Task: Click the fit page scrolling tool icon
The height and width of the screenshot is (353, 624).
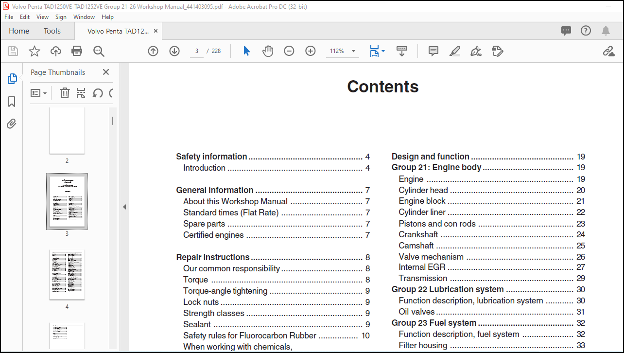Action: 374,51
